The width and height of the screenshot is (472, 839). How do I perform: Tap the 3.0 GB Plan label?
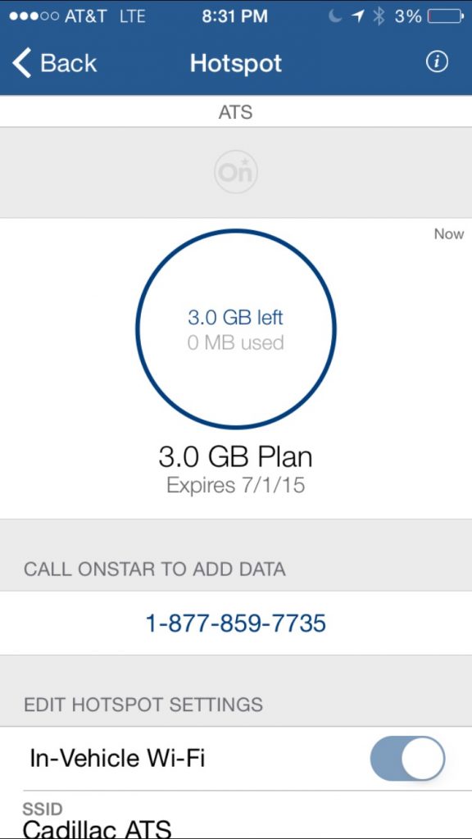(235, 457)
